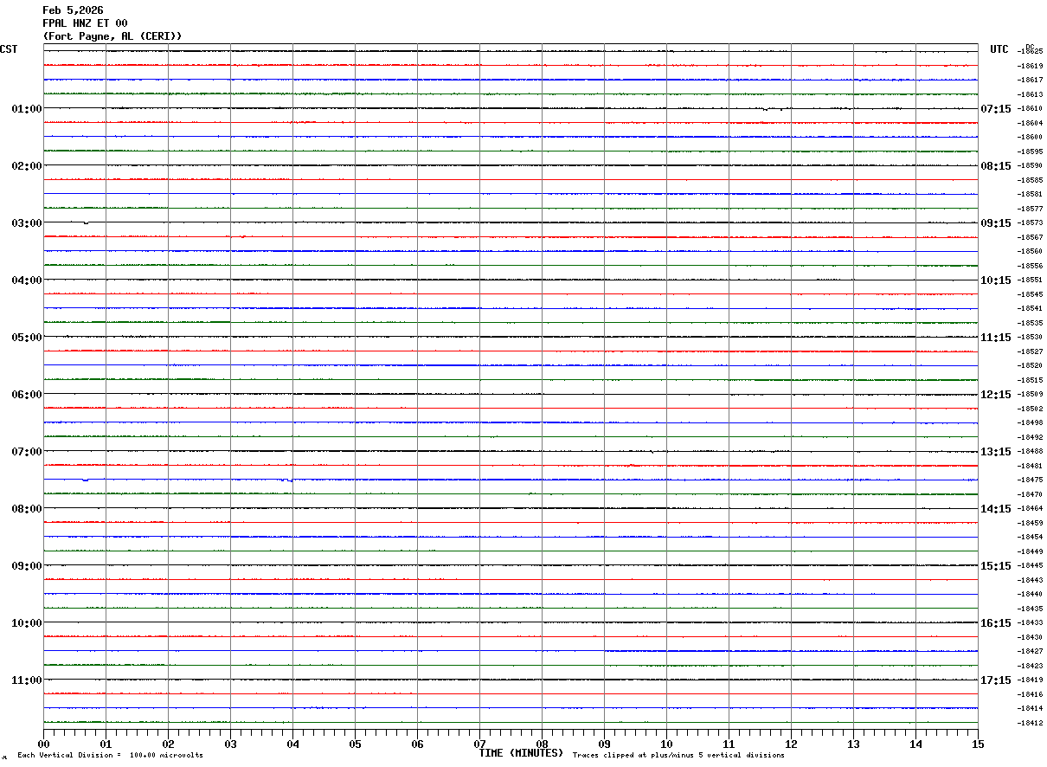Select the DC offset value -18464
Screen dimensions: 1047x767
click(x=1030, y=509)
